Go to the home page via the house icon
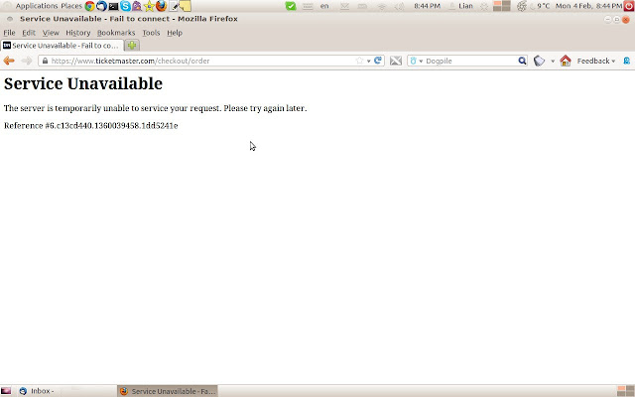Screen dimensions: 635x397 pos(566,61)
